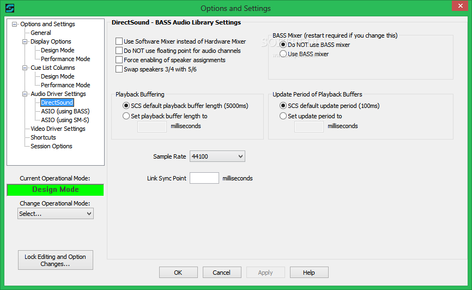
Task: Open the Sample Rate dropdown
Action: (217, 156)
